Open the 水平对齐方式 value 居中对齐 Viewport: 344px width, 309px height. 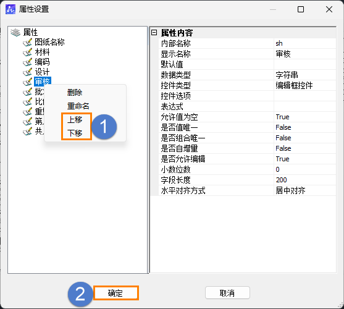click(x=304, y=190)
